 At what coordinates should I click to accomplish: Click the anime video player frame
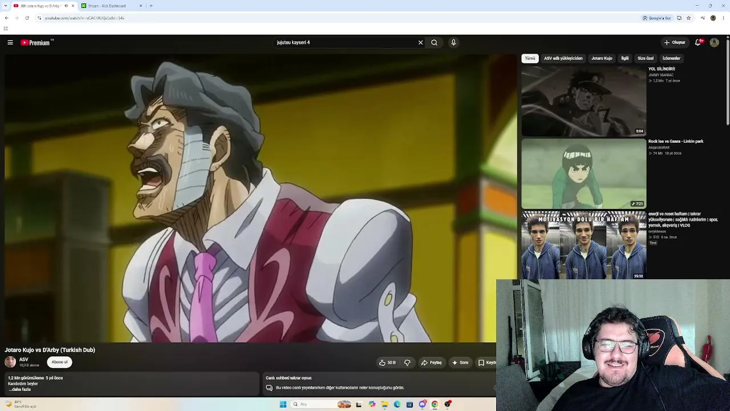coord(260,198)
